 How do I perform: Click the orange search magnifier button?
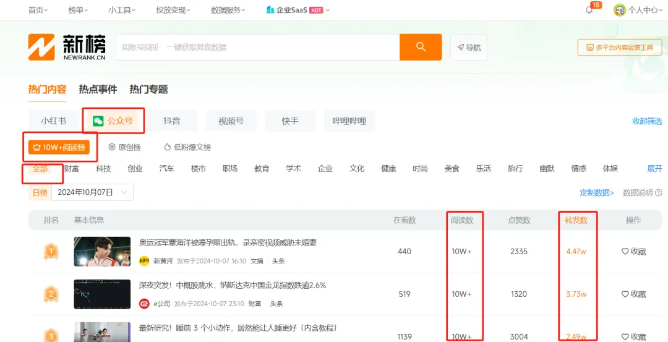(421, 47)
